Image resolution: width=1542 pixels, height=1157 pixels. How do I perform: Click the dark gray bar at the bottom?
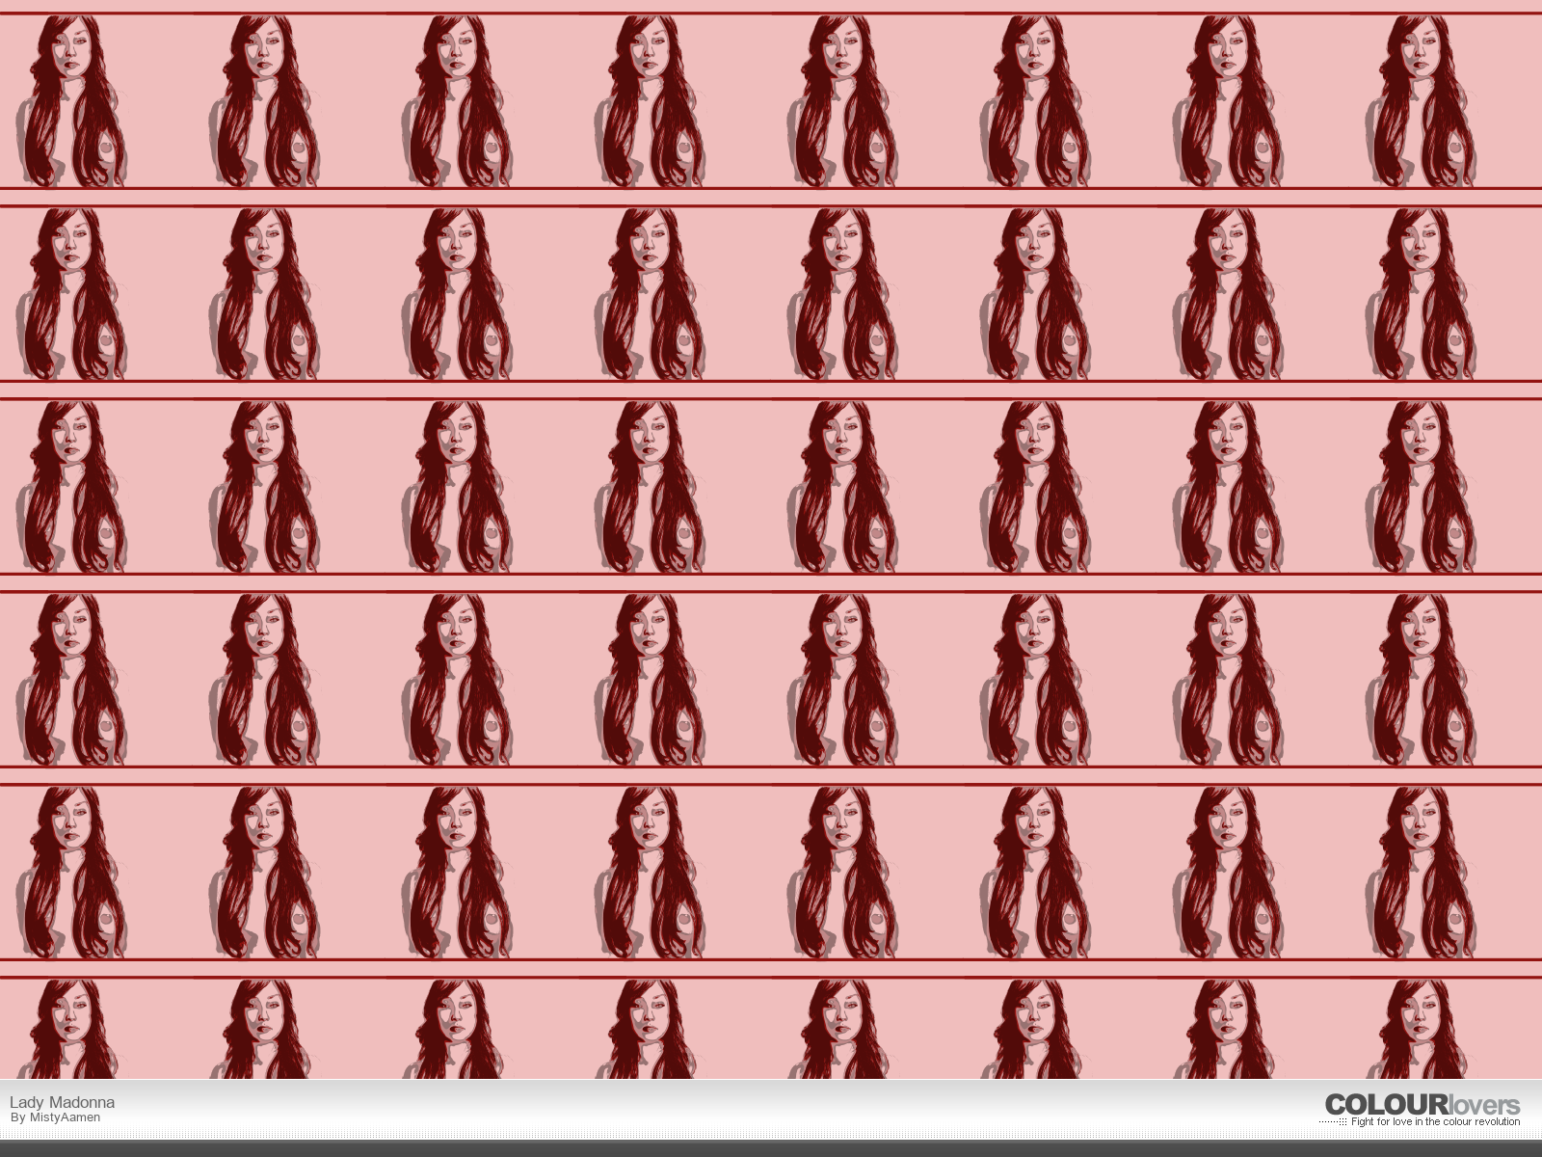tap(771, 1148)
